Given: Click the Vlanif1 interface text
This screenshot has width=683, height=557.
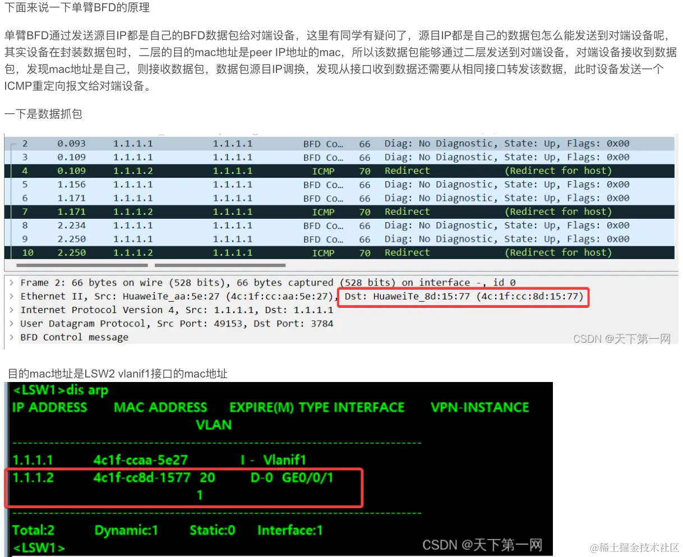Looking at the screenshot, I should click(285, 461).
